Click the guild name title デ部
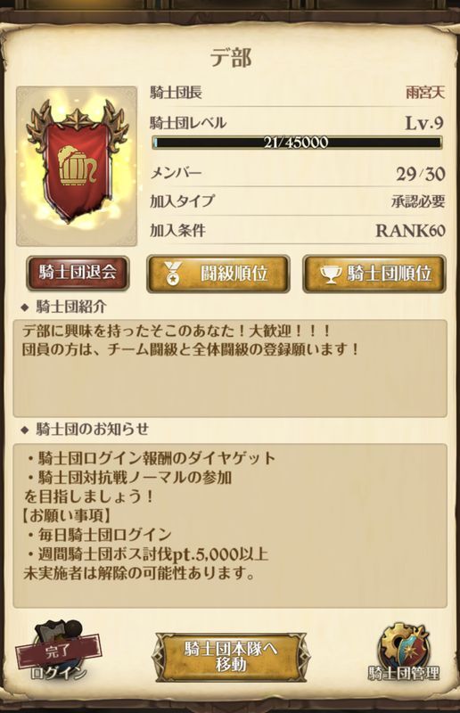This screenshot has width=460, height=713. coord(231,58)
